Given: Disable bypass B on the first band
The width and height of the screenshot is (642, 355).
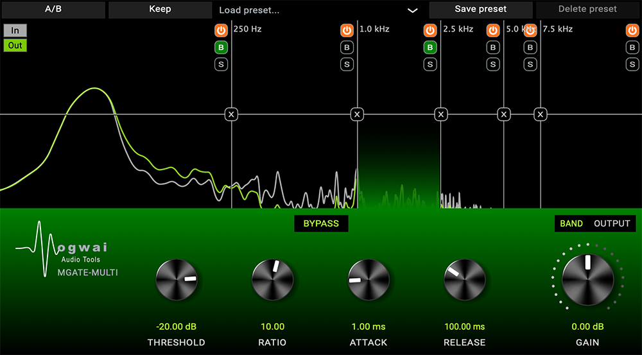Looking at the screenshot, I should [x=221, y=48].
